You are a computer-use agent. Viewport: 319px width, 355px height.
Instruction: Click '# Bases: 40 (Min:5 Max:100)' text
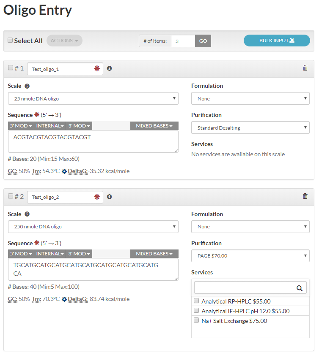coord(44,287)
